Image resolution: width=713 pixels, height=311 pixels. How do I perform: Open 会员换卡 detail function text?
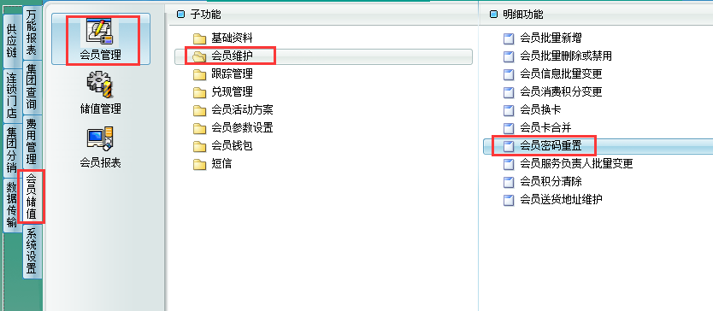[540, 110]
